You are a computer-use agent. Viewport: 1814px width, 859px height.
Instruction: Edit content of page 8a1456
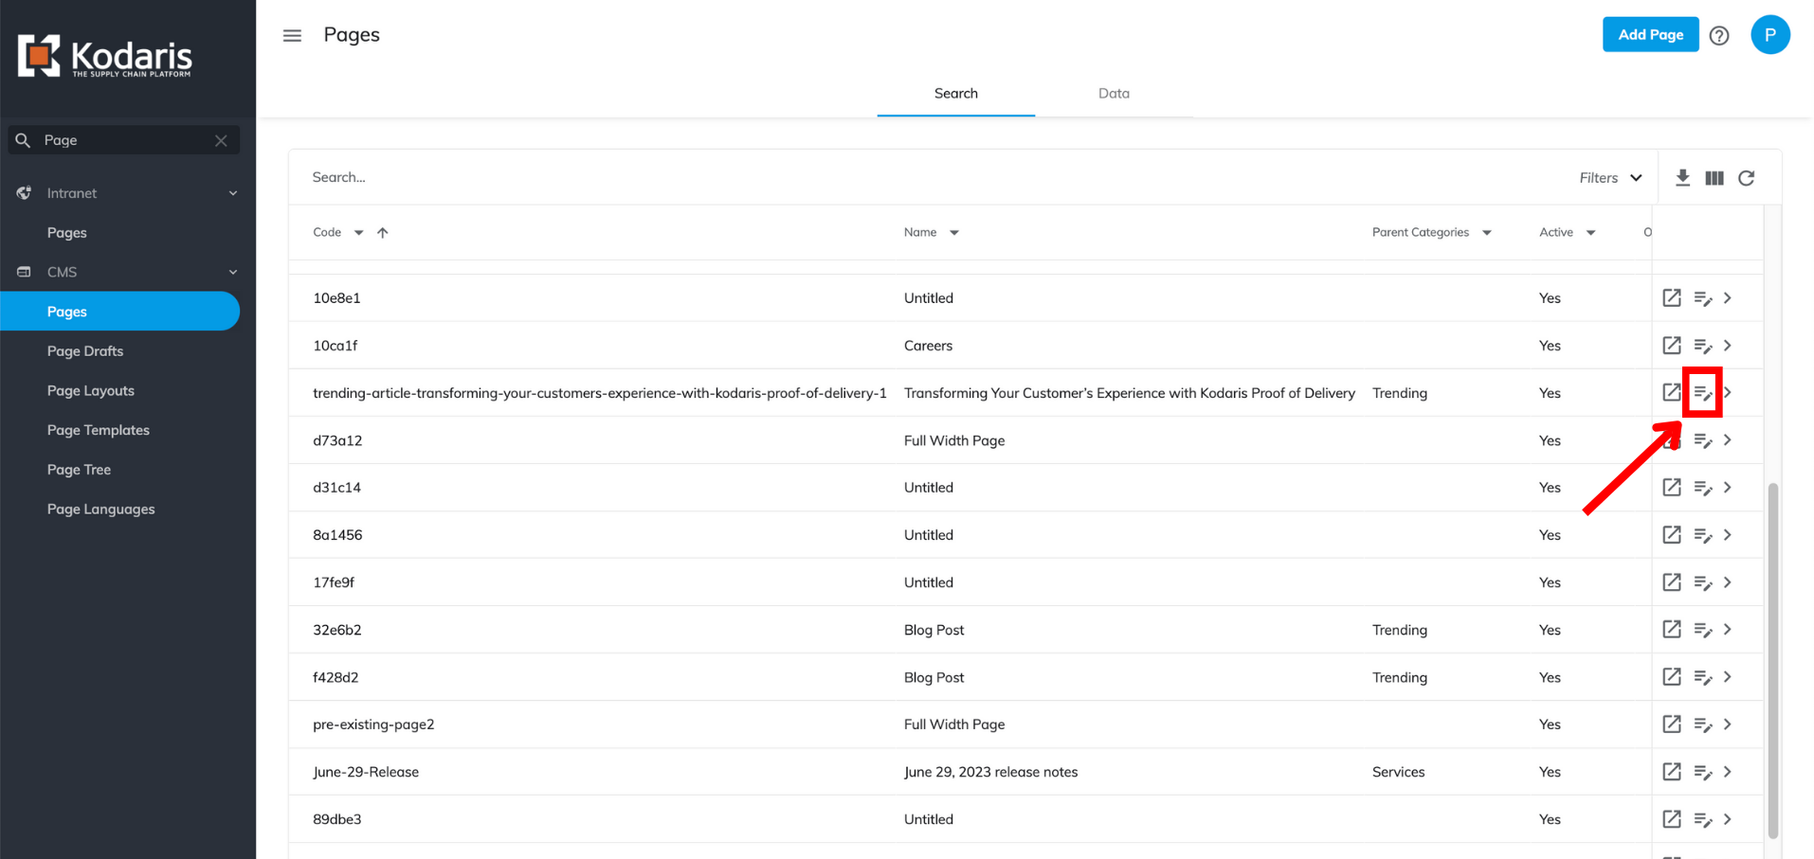[1703, 535]
